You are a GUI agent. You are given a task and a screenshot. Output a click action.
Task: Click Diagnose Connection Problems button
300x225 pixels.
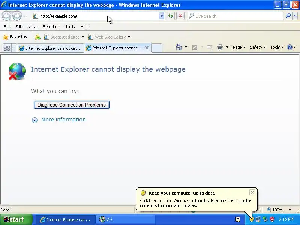72,105
